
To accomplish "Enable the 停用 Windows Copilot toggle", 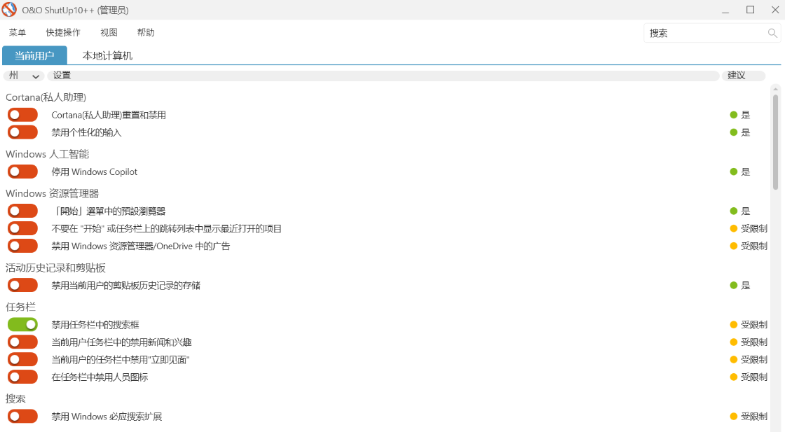I will tap(22, 172).
